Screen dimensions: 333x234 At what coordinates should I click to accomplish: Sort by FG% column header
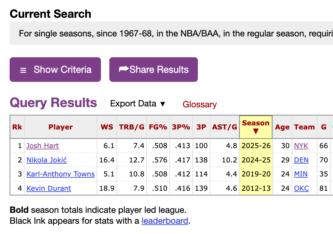tap(158, 127)
